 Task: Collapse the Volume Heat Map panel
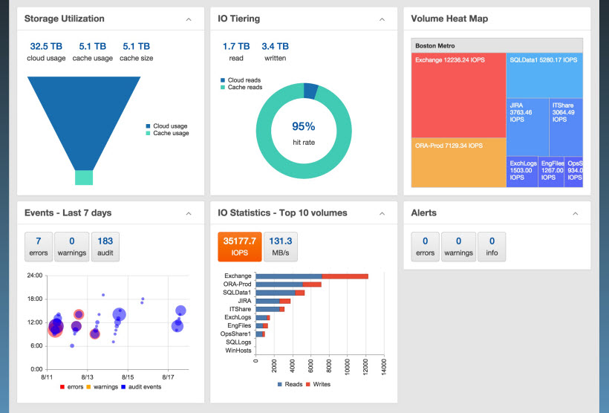pos(576,19)
